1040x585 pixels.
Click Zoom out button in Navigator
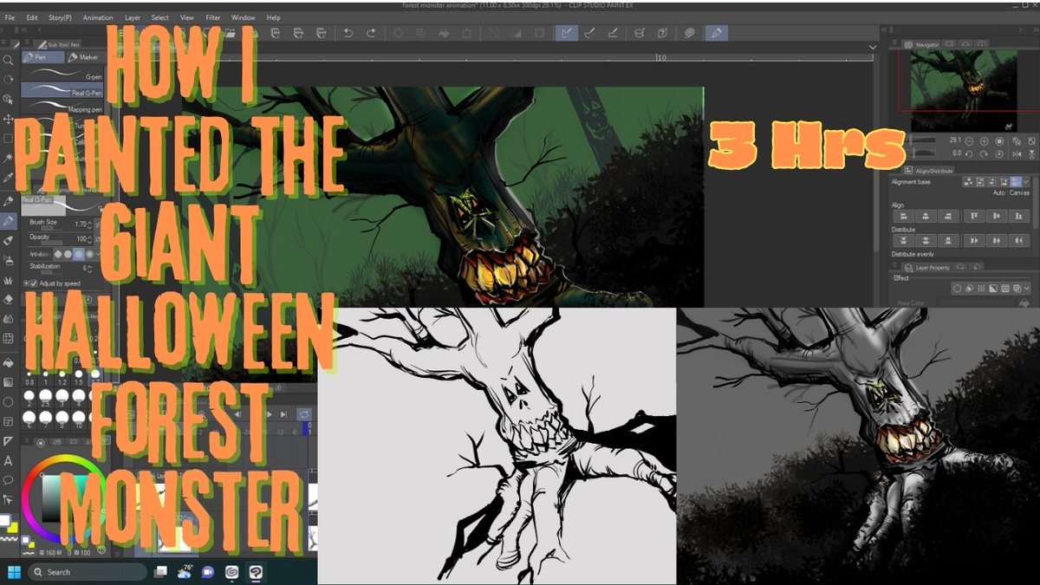(969, 140)
